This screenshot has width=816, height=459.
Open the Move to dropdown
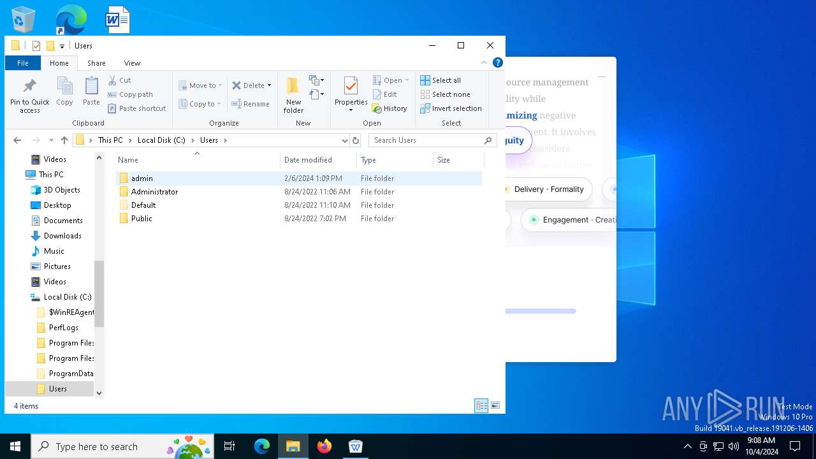tap(200, 85)
